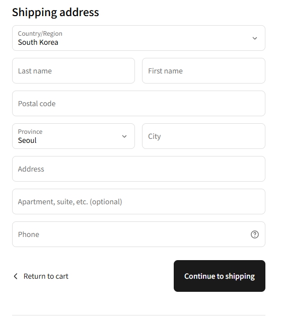Go back via Return to cart link
Screen dimensions: 281x321
click(x=46, y=276)
